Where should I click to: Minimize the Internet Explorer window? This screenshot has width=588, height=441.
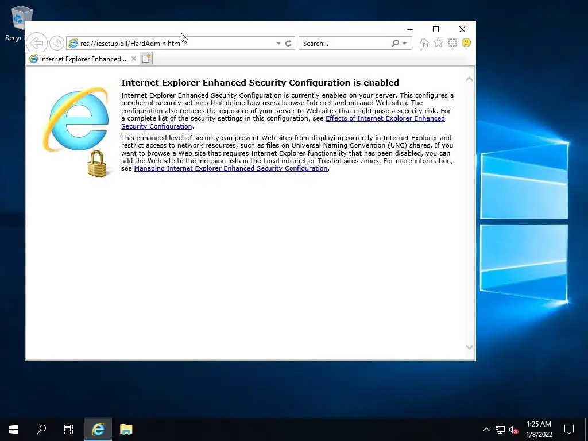[x=410, y=29]
